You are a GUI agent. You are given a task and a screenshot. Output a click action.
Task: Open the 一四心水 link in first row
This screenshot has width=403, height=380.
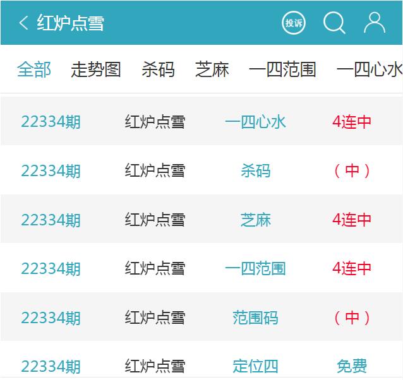click(255, 122)
